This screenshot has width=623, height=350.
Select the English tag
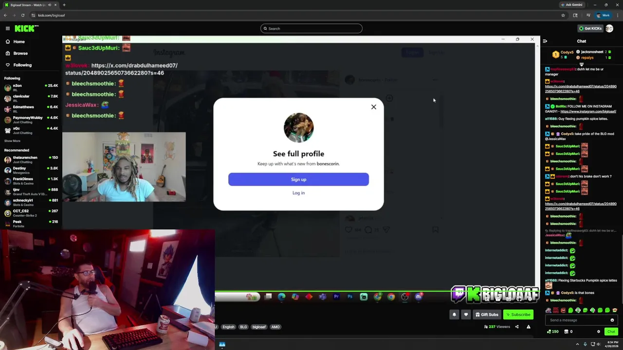(228, 327)
